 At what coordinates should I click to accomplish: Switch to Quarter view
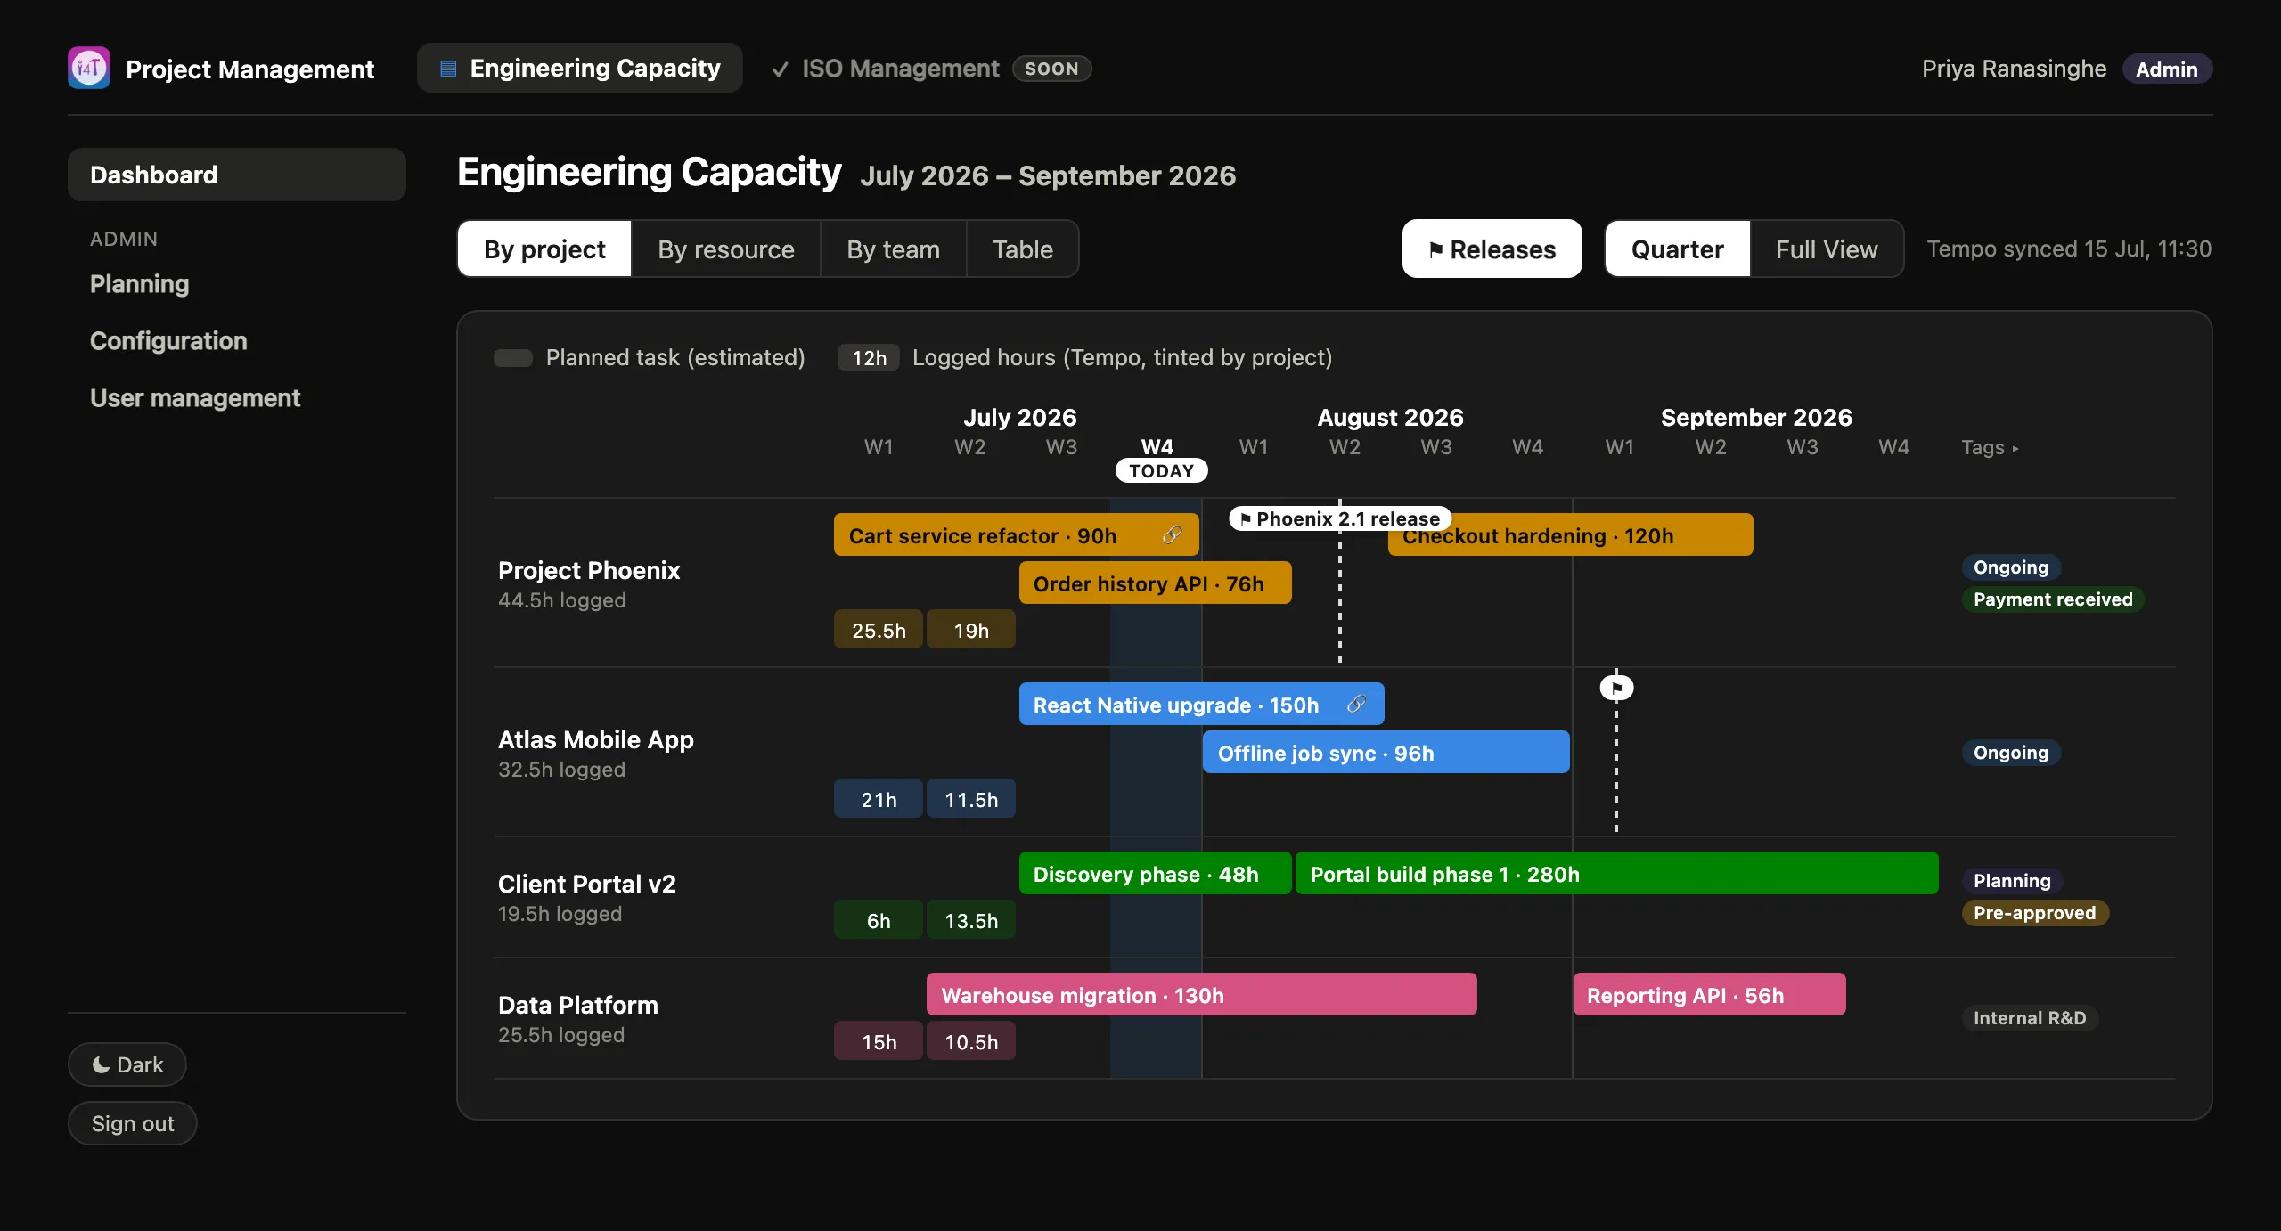click(x=1677, y=249)
